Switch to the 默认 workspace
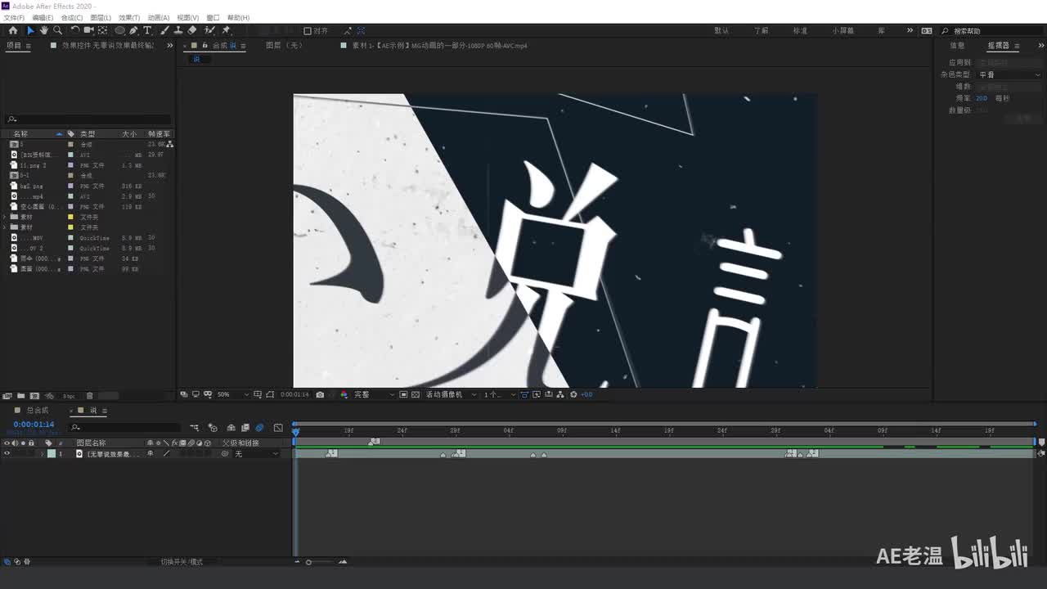Screen dimensions: 1047x589 click(721, 30)
